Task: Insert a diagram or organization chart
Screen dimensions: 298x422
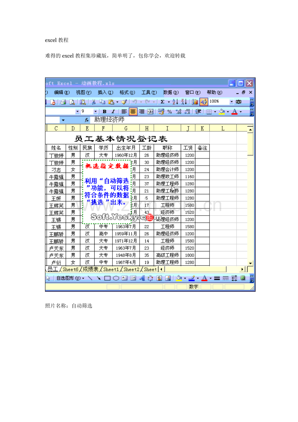Action: click(x=150, y=278)
